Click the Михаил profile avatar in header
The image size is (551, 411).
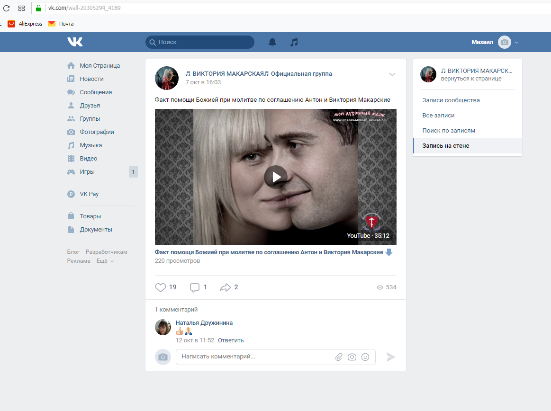pos(505,42)
